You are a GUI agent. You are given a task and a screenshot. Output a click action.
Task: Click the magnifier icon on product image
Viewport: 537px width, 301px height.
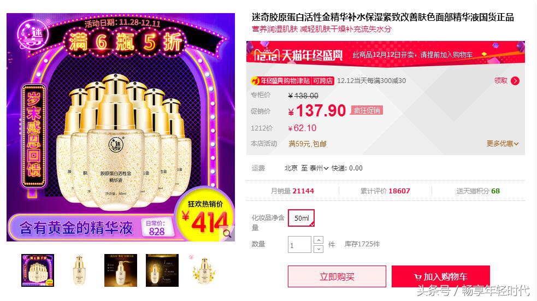(x=227, y=234)
